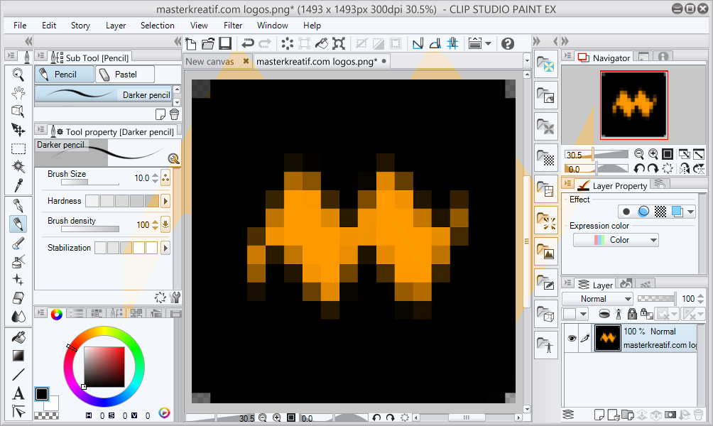Open Layer Property effect extra dropdown
Screen dimensions: 713x426
691,212
